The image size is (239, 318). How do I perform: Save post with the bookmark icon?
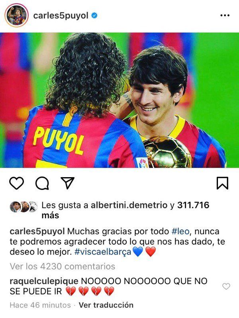(222, 183)
